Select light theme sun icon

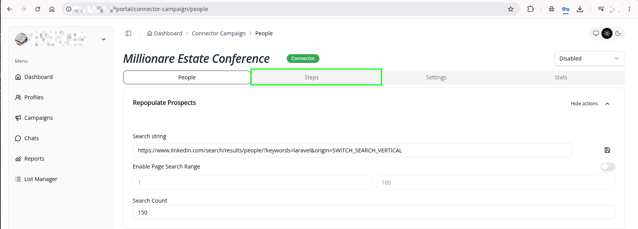pyautogui.click(x=607, y=33)
